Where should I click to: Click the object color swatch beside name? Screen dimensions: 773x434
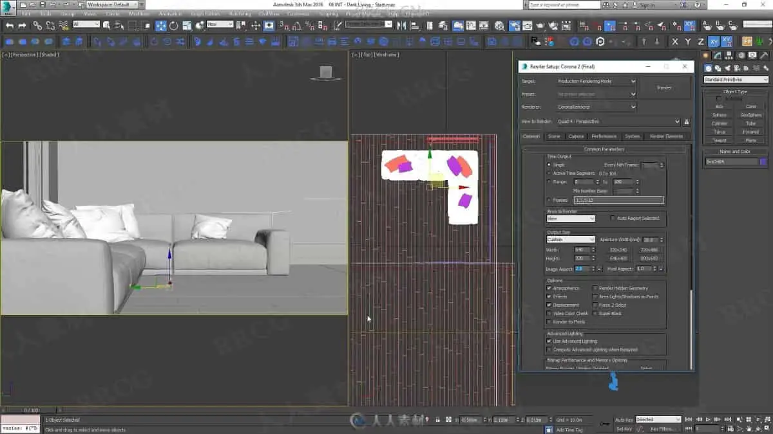(763, 162)
